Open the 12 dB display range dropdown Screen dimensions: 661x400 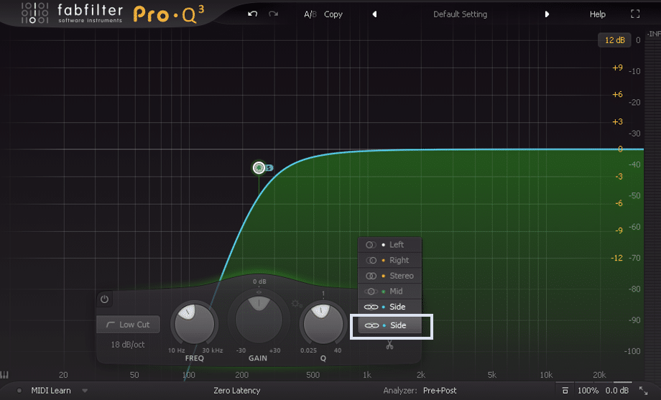tap(614, 40)
